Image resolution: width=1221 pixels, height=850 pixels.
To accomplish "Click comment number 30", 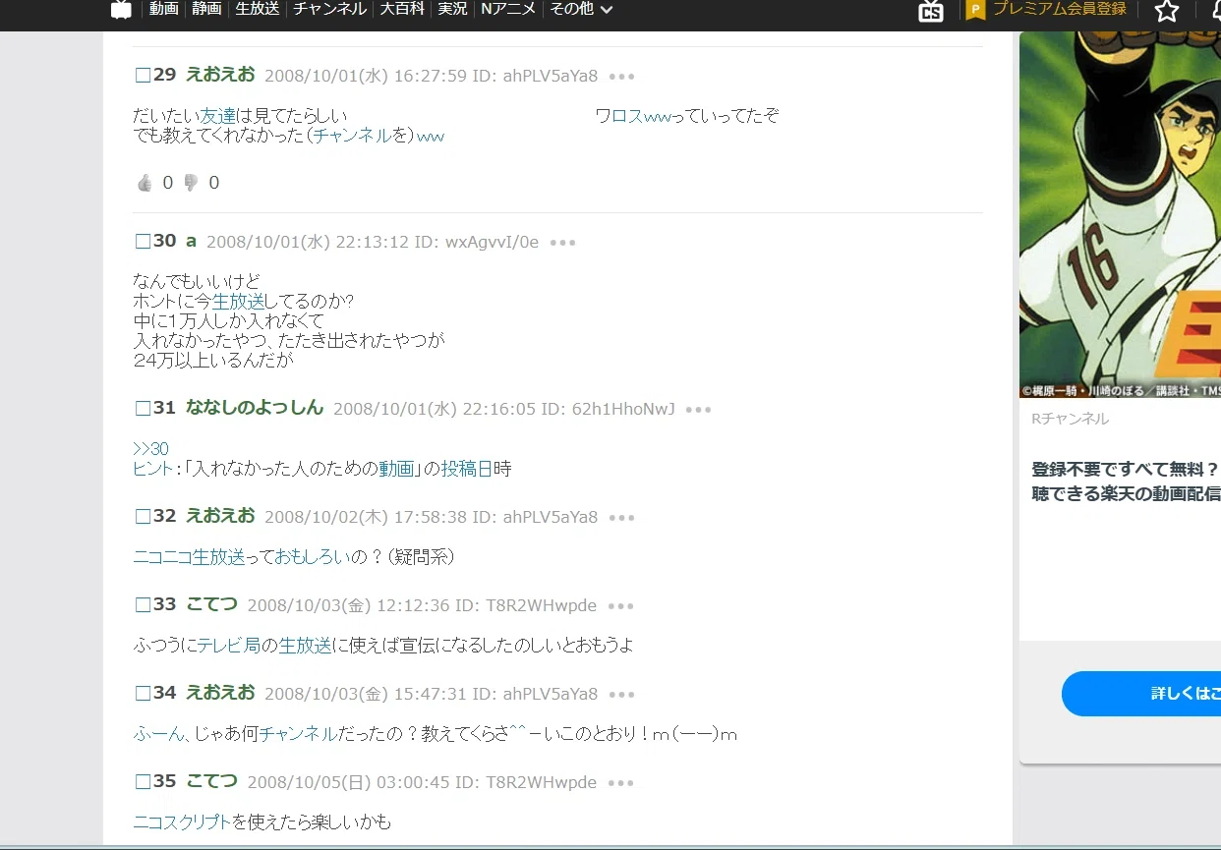I will 165,242.
